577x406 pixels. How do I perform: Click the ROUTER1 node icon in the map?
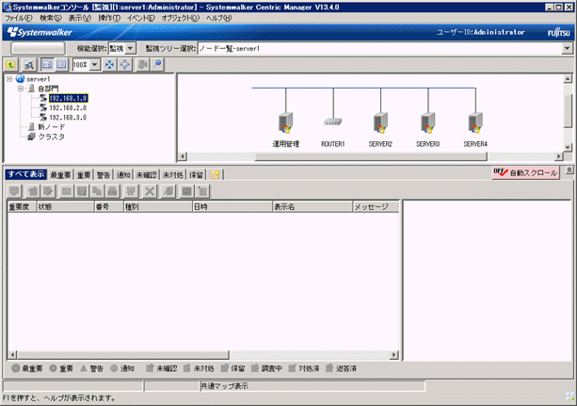point(333,122)
